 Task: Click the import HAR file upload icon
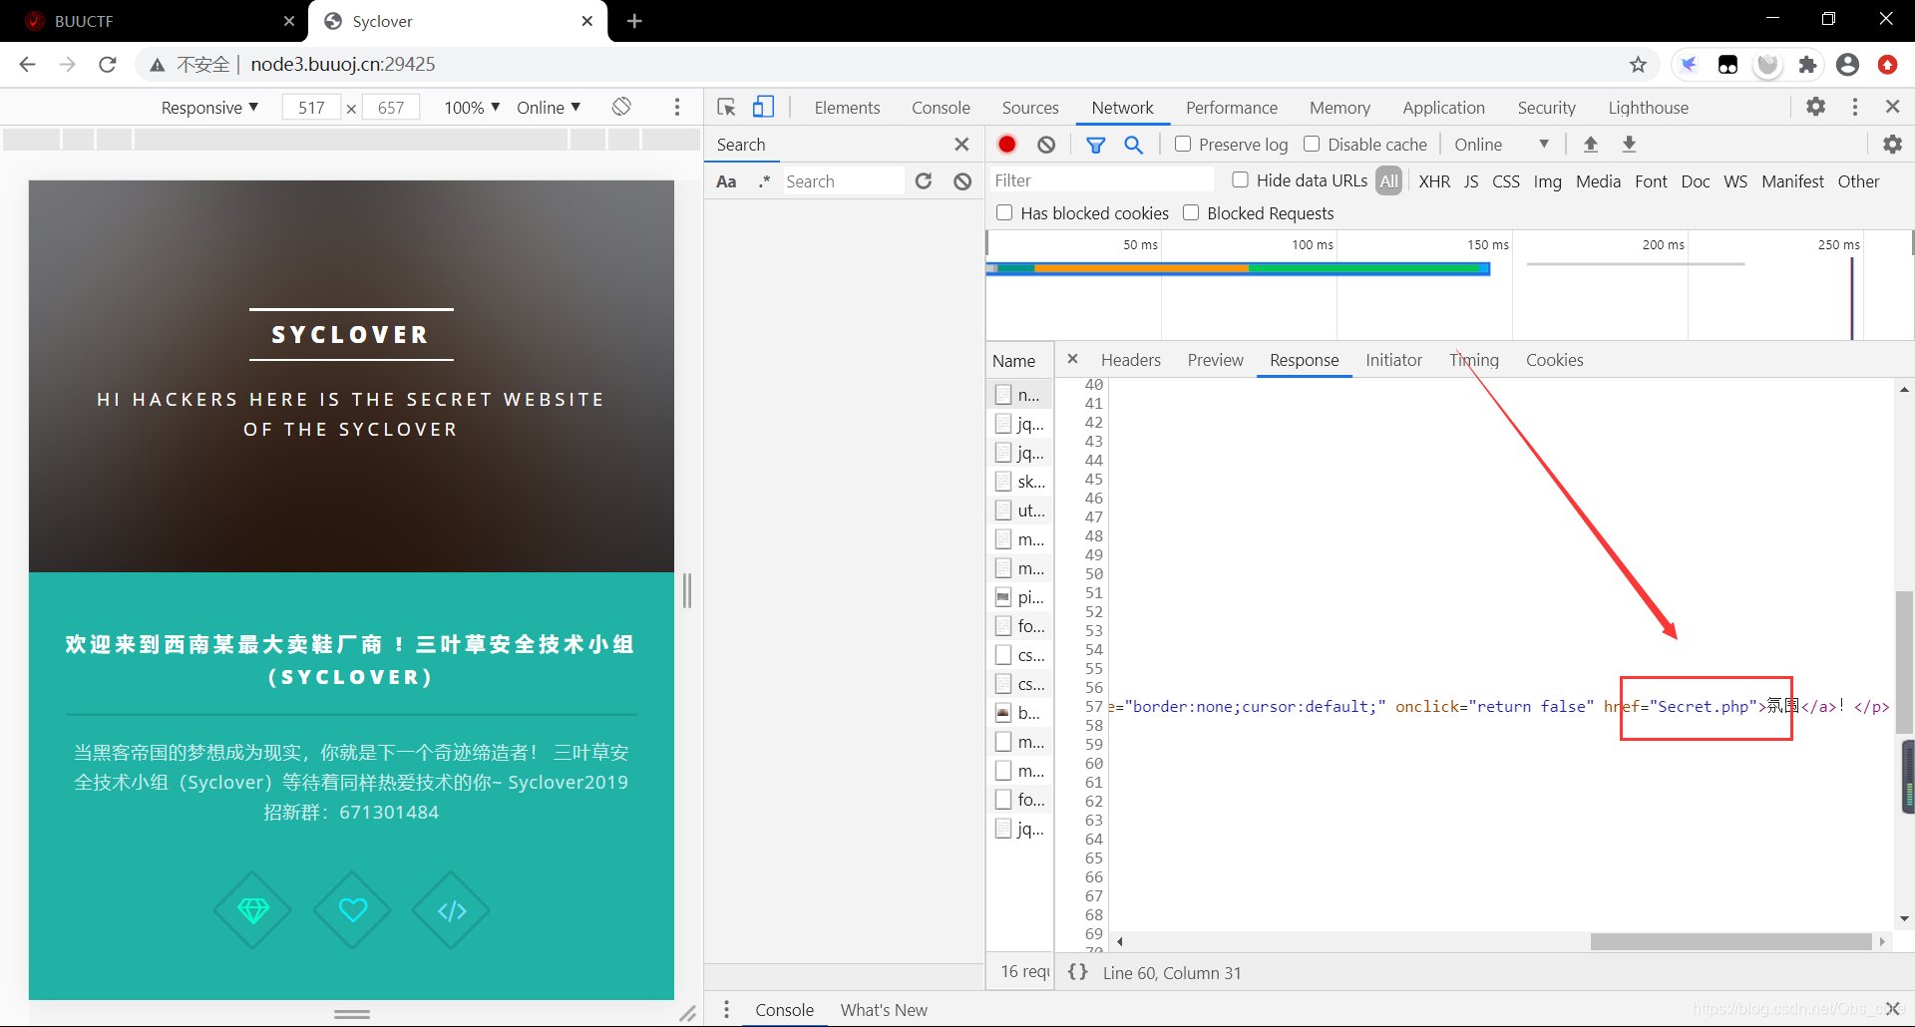pyautogui.click(x=1591, y=145)
